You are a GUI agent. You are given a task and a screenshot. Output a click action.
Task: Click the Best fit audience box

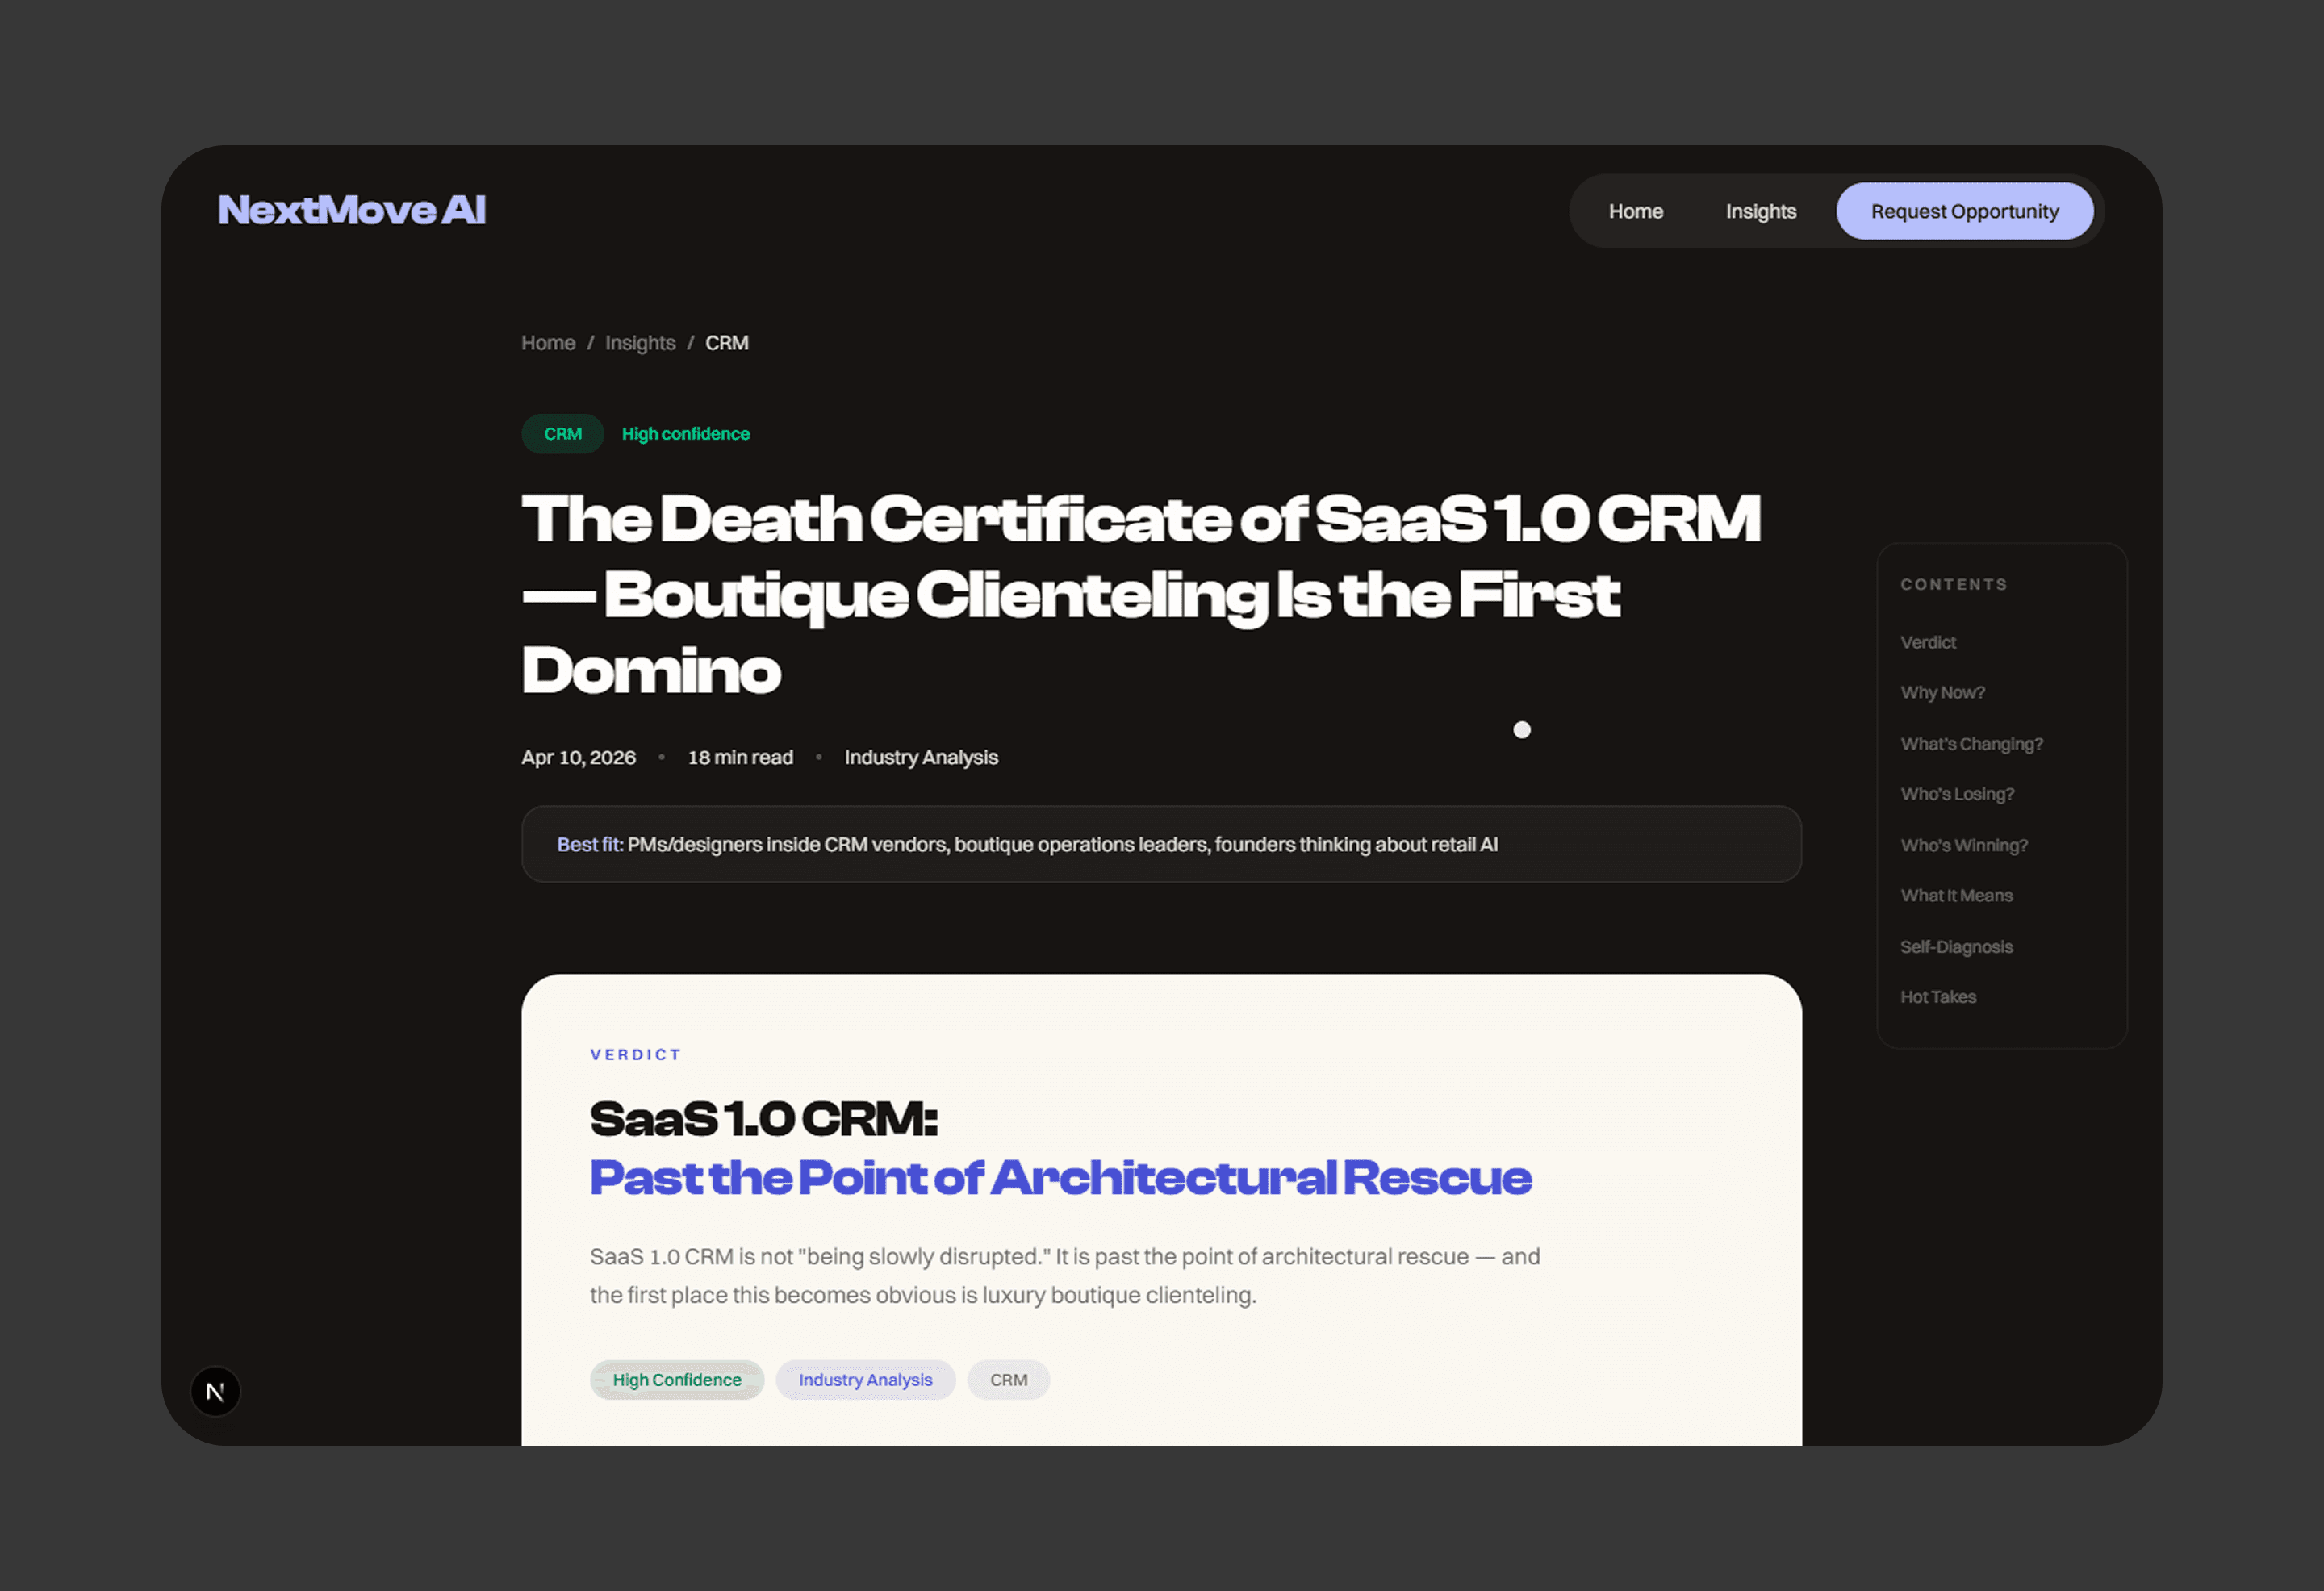pos(1161,844)
